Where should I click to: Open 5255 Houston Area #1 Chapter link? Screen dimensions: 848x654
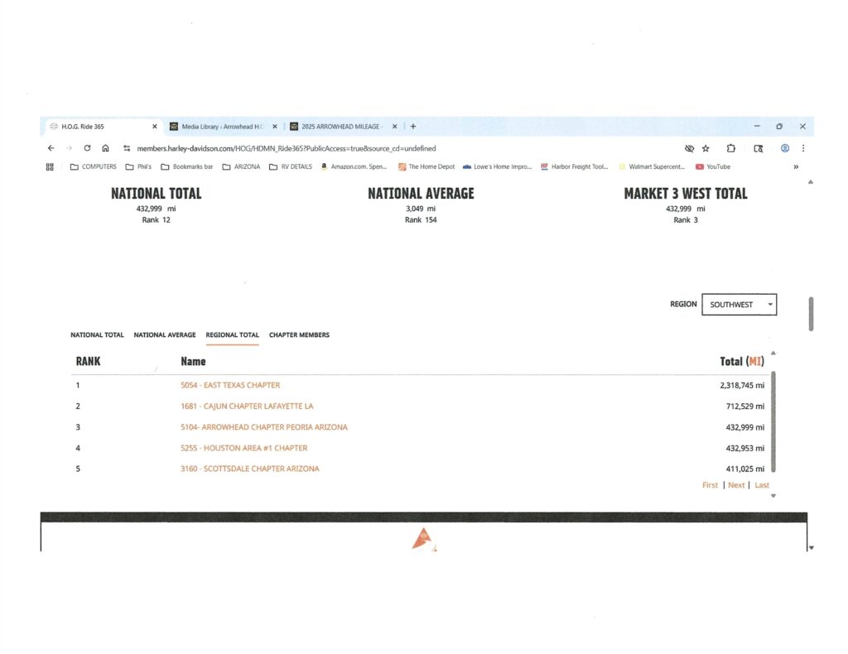[244, 448]
